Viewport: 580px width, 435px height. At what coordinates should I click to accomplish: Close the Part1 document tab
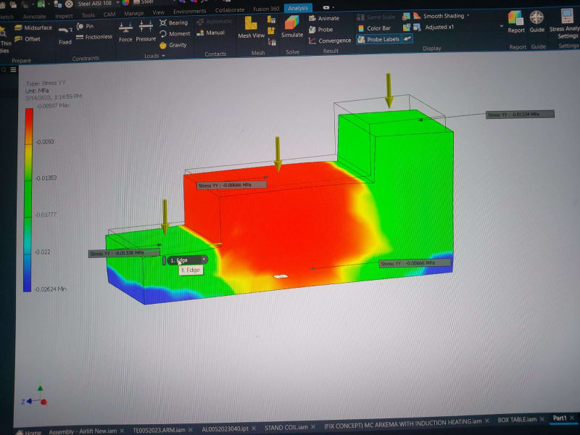click(x=572, y=418)
